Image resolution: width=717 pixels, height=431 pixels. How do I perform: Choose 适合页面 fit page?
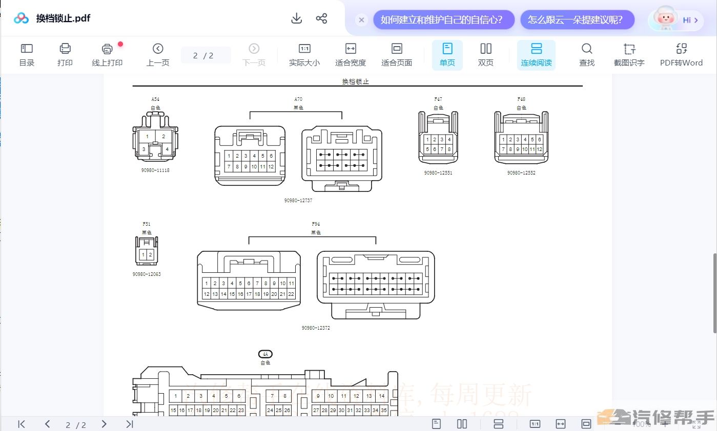point(397,55)
